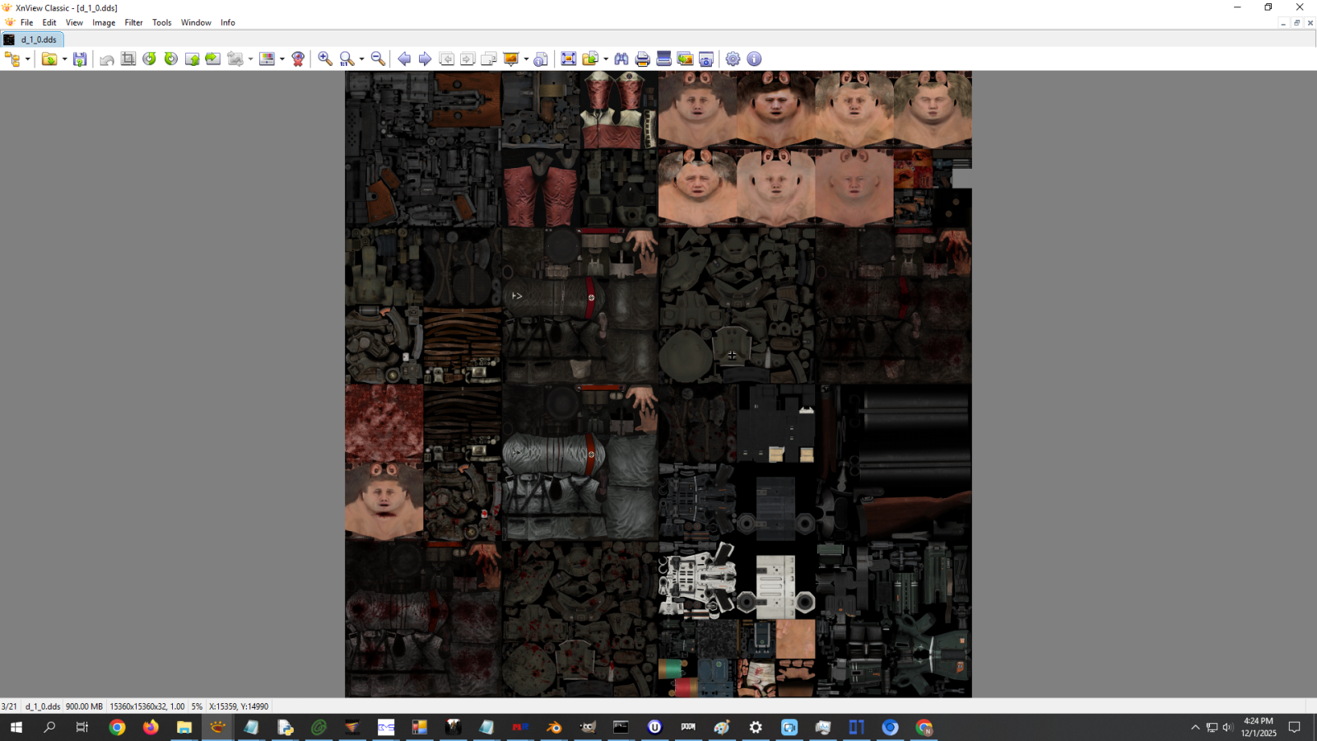
Task: Open dropdown next to 1:1 zoom icon
Action: pos(361,59)
